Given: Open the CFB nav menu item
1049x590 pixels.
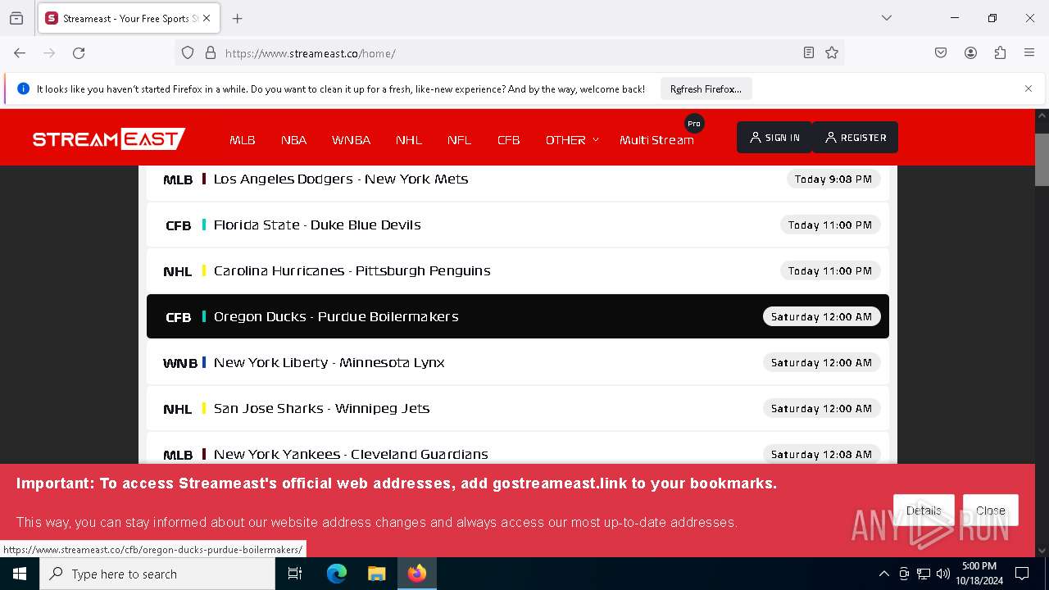Looking at the screenshot, I should [509, 140].
